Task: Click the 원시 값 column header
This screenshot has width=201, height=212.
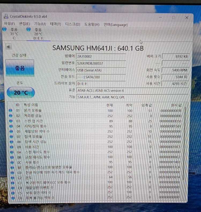Action: point(176,105)
